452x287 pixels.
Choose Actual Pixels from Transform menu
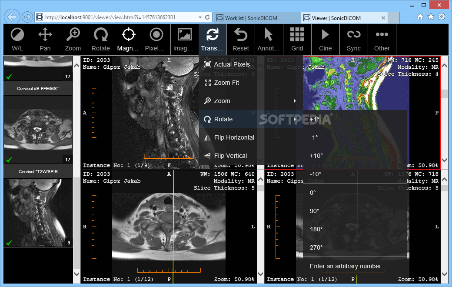coord(250,64)
